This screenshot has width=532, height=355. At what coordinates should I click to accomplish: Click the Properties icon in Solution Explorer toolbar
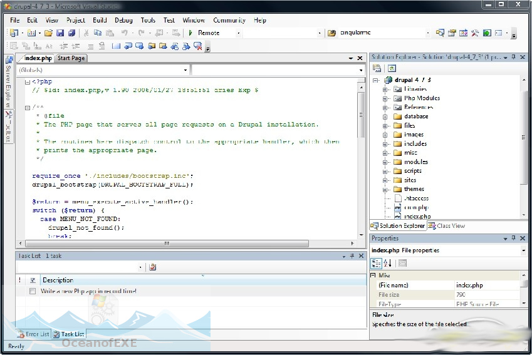pyautogui.click(x=377, y=68)
